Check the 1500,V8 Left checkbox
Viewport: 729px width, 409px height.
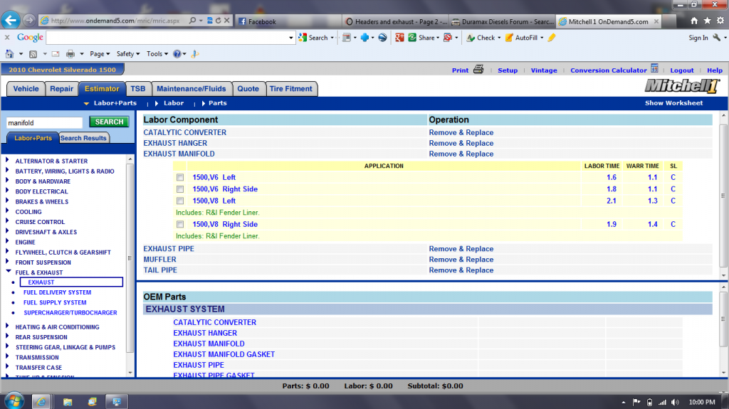180,201
